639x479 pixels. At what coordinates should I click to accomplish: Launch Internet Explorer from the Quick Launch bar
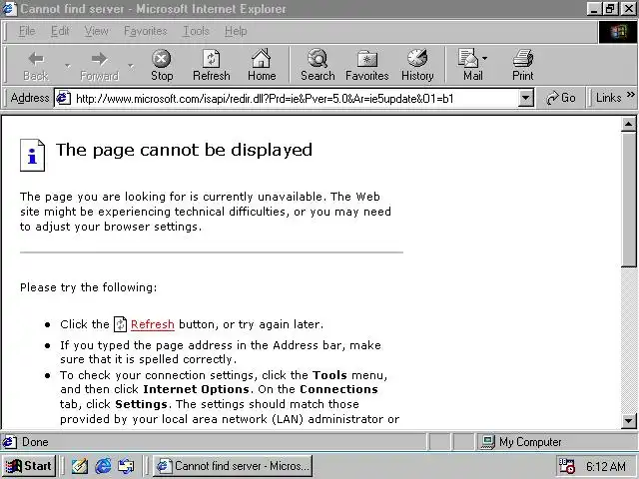click(x=103, y=466)
